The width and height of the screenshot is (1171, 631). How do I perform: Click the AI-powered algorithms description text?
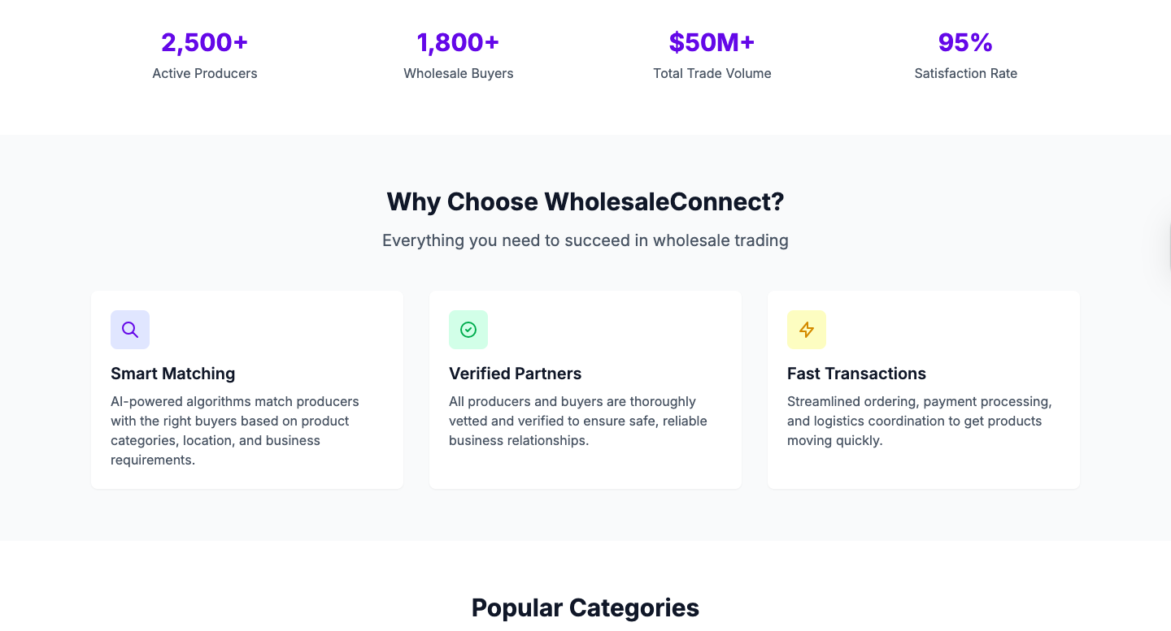point(235,430)
